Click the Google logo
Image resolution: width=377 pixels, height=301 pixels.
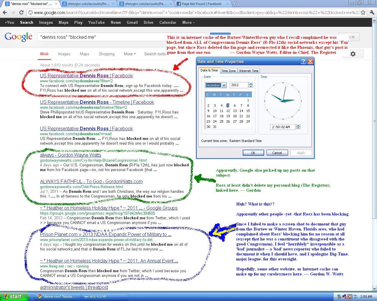pyautogui.click(x=18, y=37)
